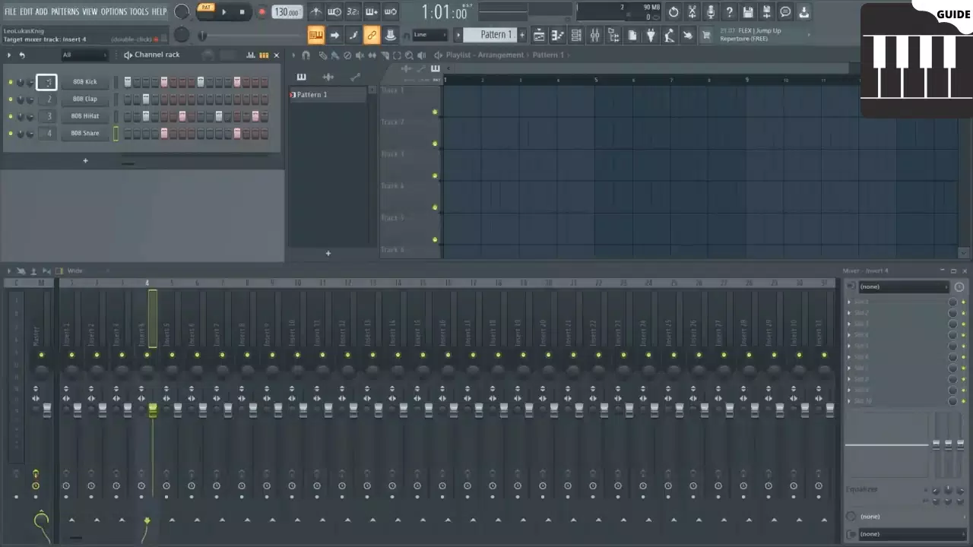Open the channel filter 'All' dropdown

(x=84, y=55)
